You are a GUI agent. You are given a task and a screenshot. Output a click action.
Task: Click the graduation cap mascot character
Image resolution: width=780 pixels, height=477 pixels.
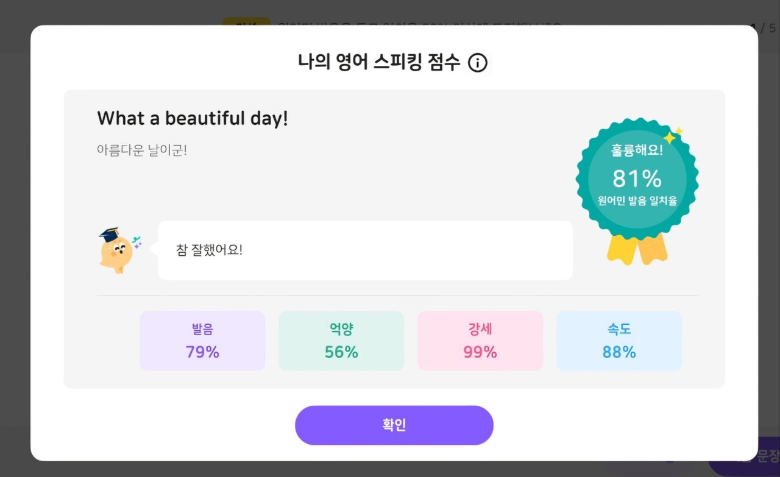[116, 250]
